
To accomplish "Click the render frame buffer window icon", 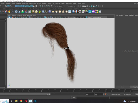I will 83,12.
